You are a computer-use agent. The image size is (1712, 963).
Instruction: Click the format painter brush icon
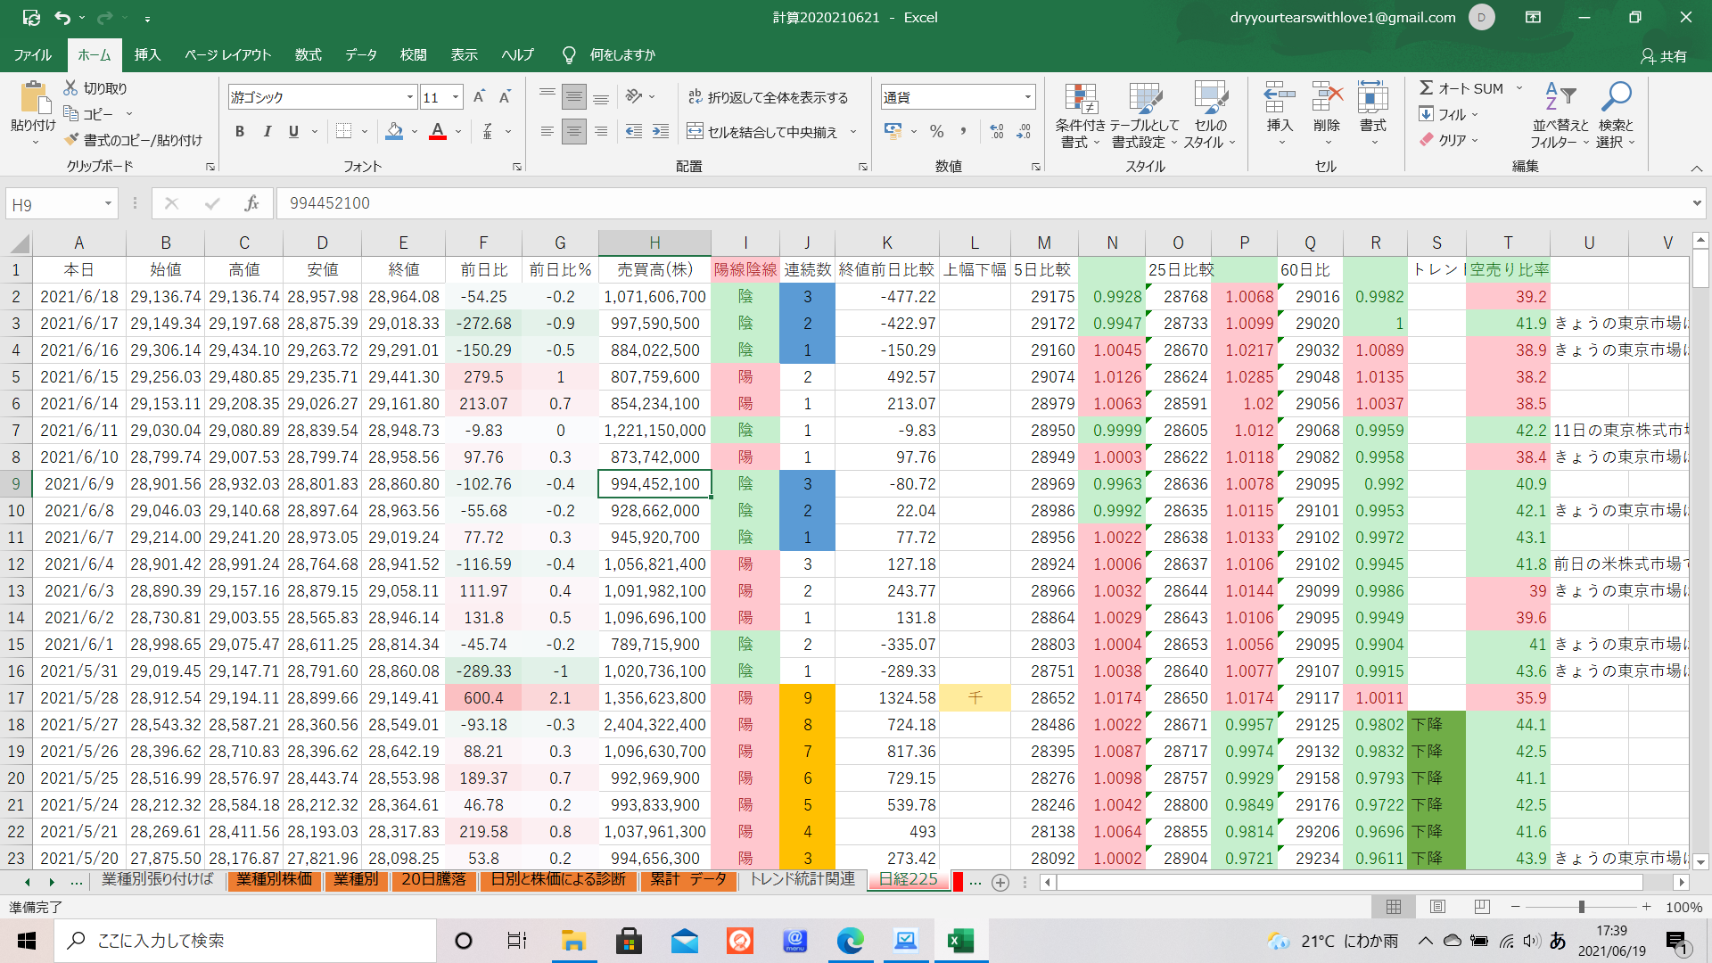72,140
